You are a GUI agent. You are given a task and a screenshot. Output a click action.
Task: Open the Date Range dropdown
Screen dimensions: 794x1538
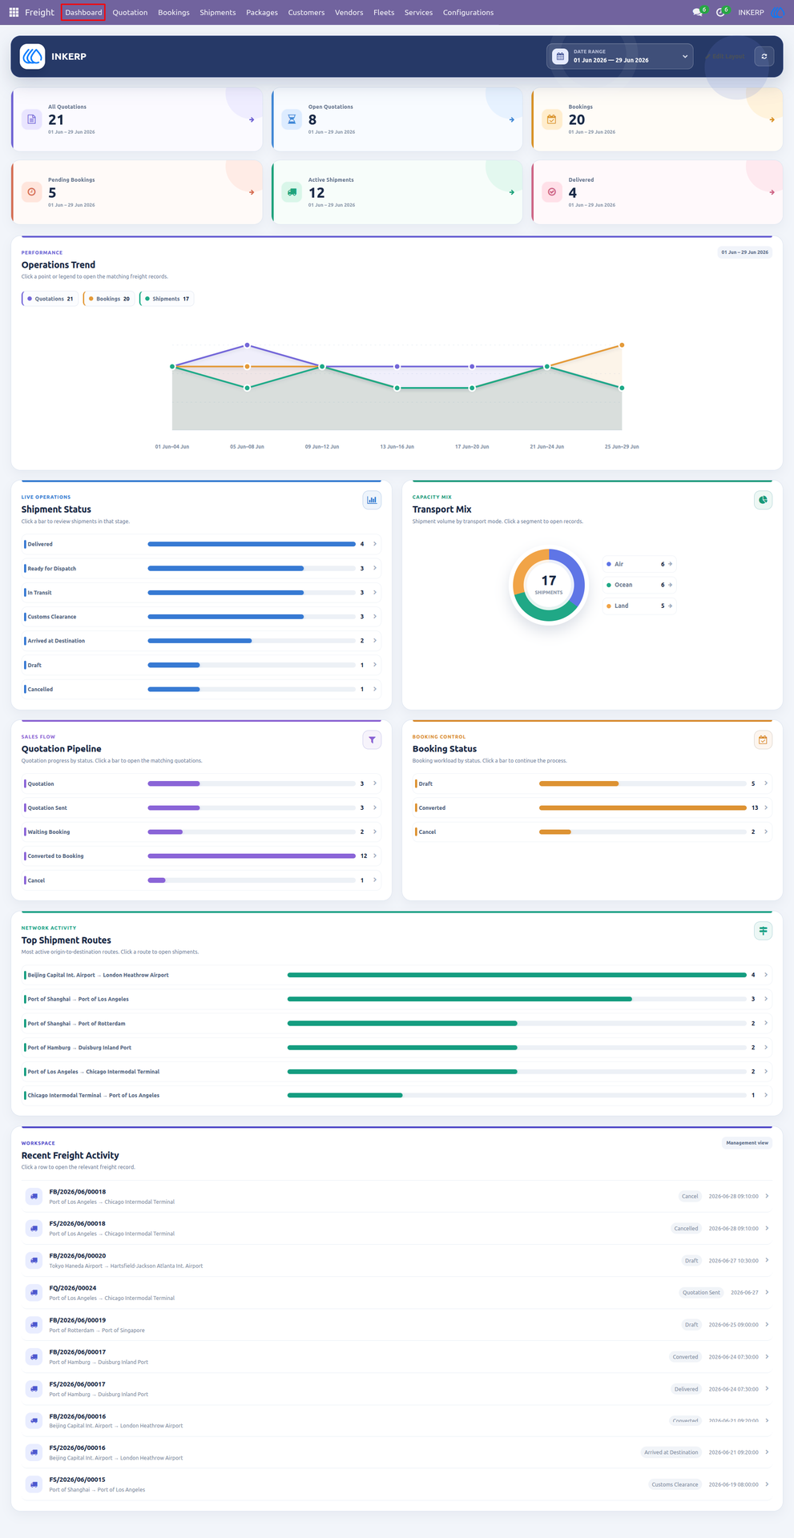(x=620, y=56)
